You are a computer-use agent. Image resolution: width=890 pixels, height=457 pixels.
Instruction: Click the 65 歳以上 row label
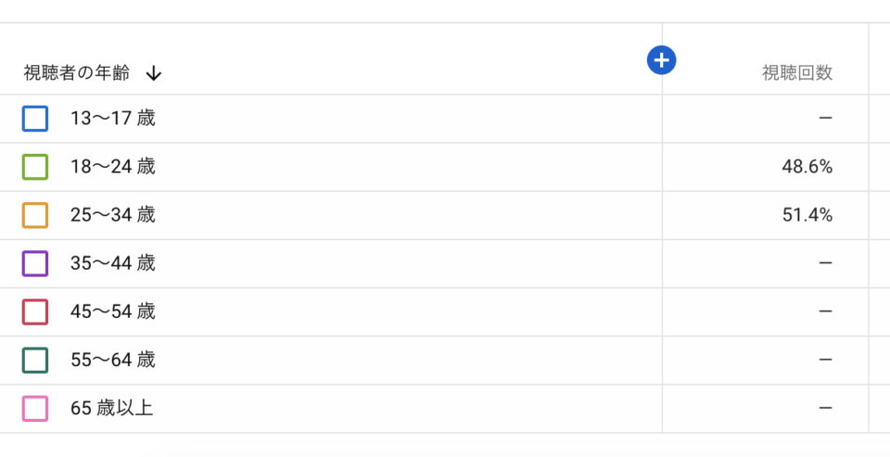pos(111,408)
